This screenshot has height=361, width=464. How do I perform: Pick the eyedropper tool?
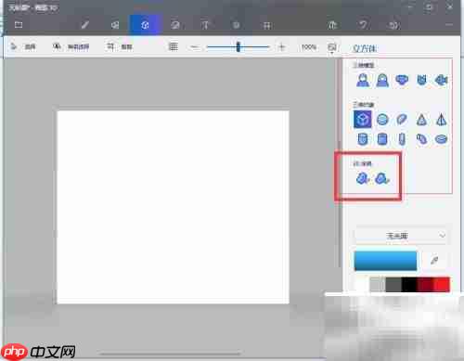(434, 260)
